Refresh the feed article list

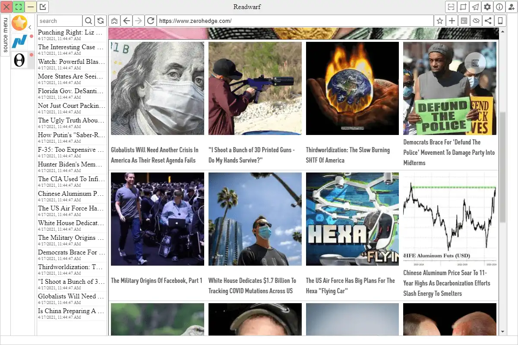click(x=101, y=21)
